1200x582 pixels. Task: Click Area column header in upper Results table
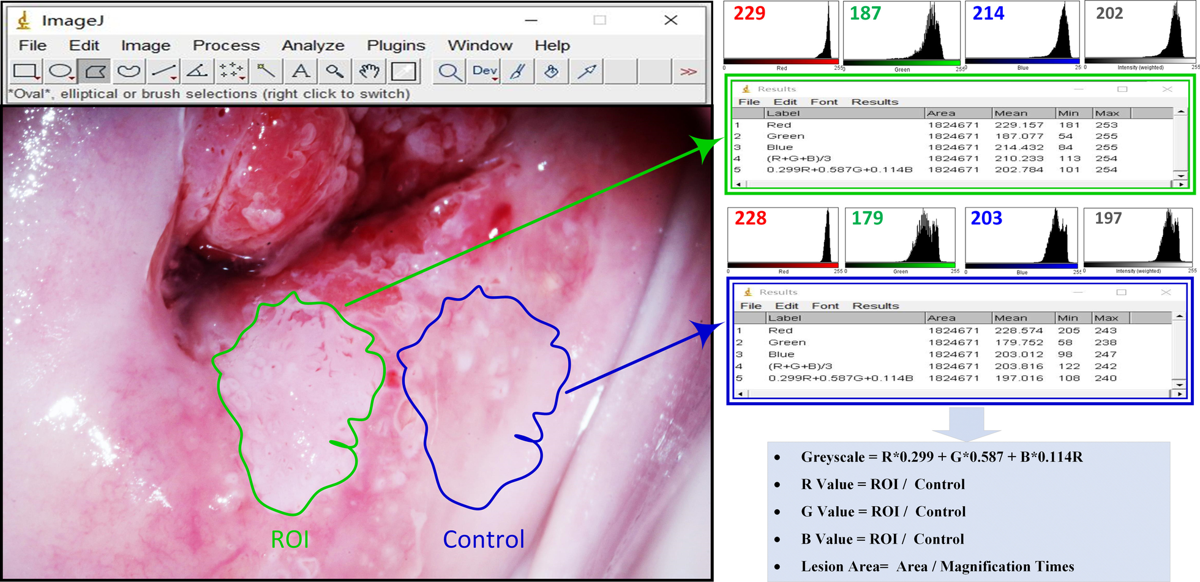(x=958, y=113)
